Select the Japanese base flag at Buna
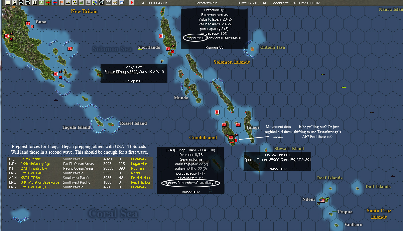This screenshot has height=231, width=403. (x=28, y=23)
